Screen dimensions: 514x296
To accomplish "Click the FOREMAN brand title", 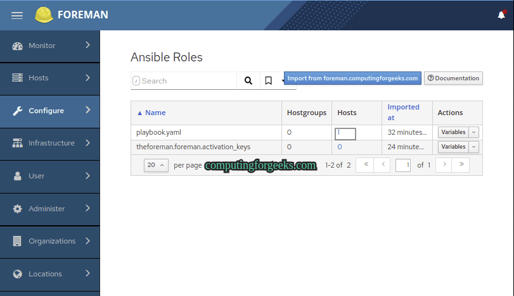I will point(83,15).
